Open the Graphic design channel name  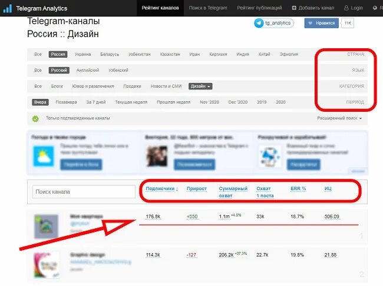87,255
